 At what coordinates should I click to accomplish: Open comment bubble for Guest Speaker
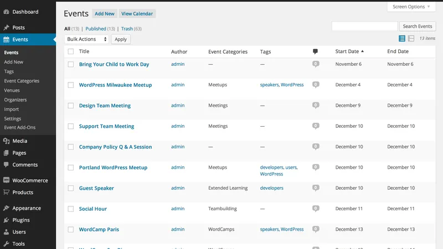point(316,188)
